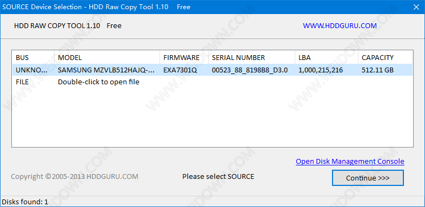Select the UNKNO... bus cell
This screenshot has height=207, width=425.
point(32,70)
